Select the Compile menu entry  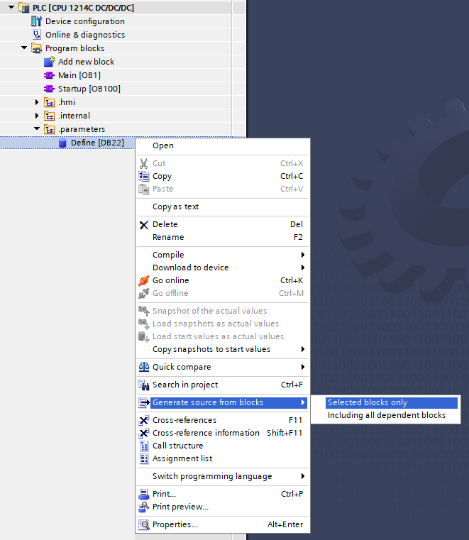coord(223,255)
